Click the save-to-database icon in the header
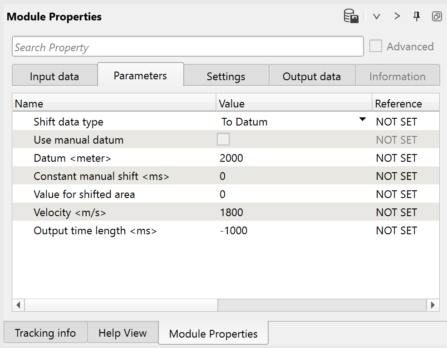This screenshot has height=348, width=447. (351, 17)
